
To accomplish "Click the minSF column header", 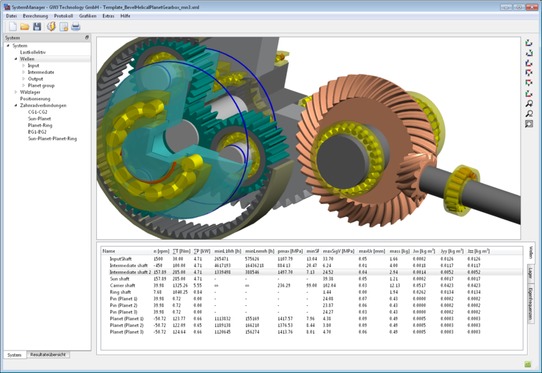I will (312, 251).
